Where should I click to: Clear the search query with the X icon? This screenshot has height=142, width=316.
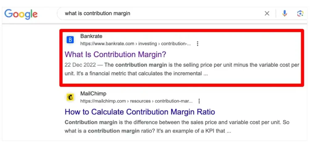267,14
